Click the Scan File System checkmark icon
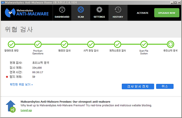 [x=144, y=44]
